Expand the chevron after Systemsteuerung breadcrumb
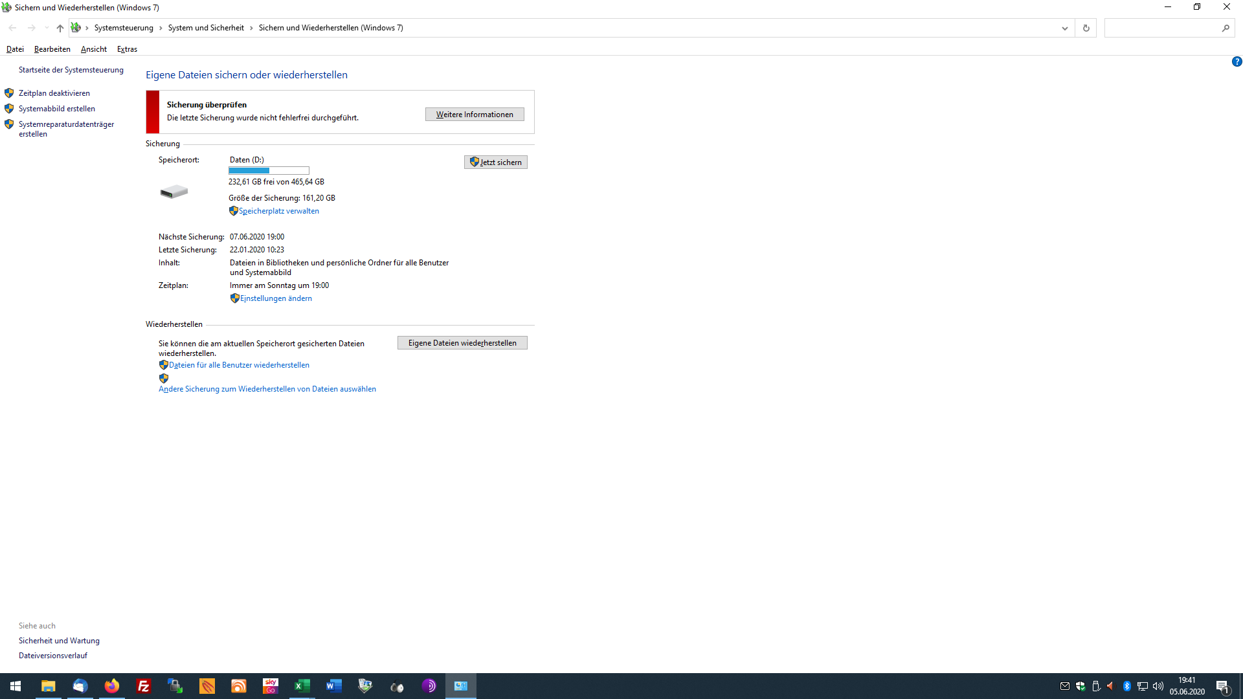The height and width of the screenshot is (699, 1243). pos(161,28)
